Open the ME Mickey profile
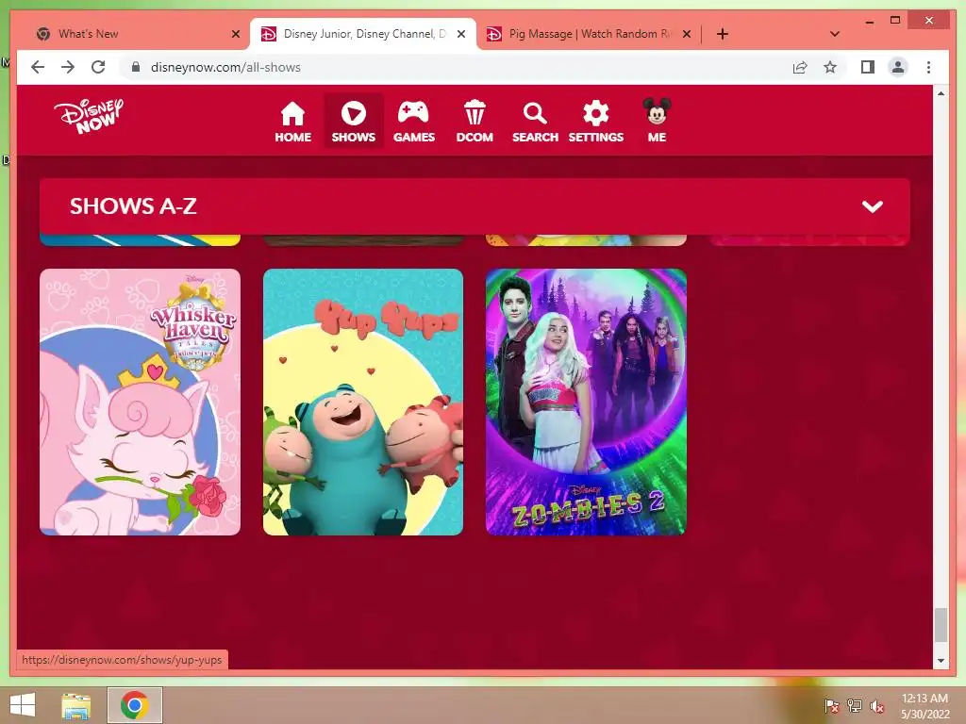 [657, 121]
